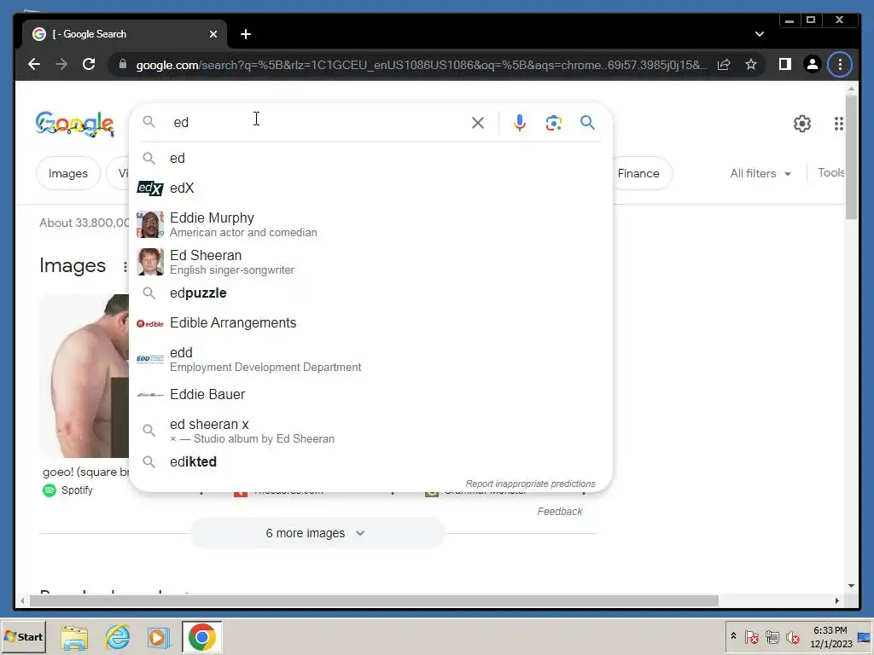The image size is (874, 655).
Task: Click into the search box containing 'ed'
Action: point(318,123)
